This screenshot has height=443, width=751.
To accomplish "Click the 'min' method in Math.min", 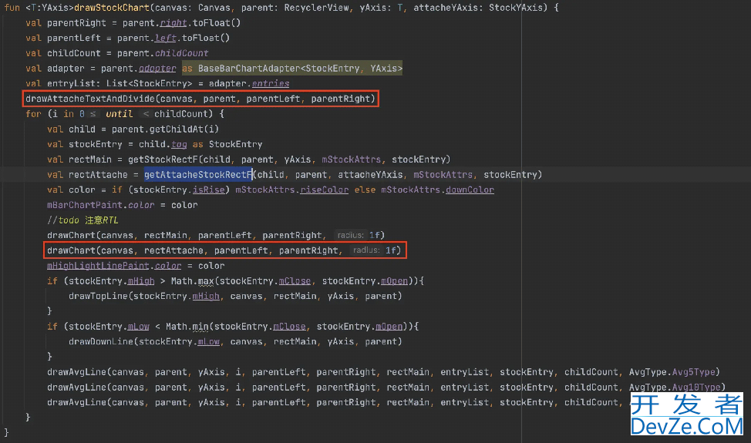I will 200,327.
